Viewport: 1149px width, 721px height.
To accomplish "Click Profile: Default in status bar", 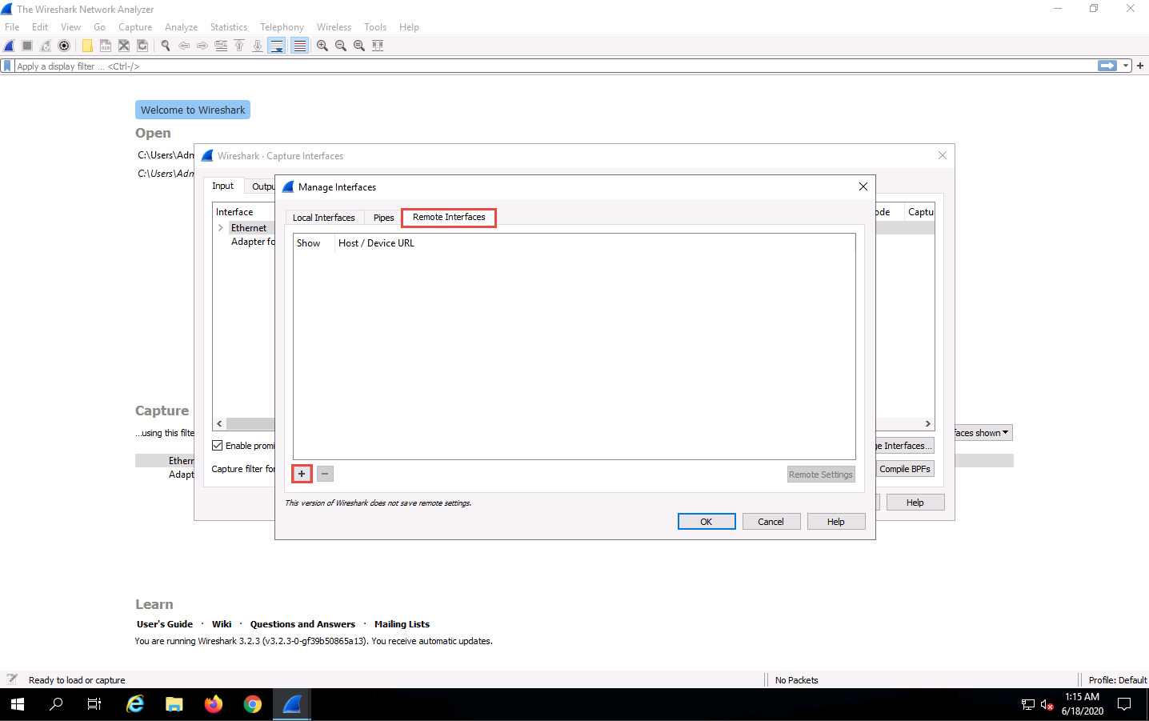I will 1118,680.
